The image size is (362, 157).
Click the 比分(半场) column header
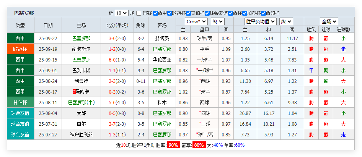pyautogui.click(x=117, y=26)
